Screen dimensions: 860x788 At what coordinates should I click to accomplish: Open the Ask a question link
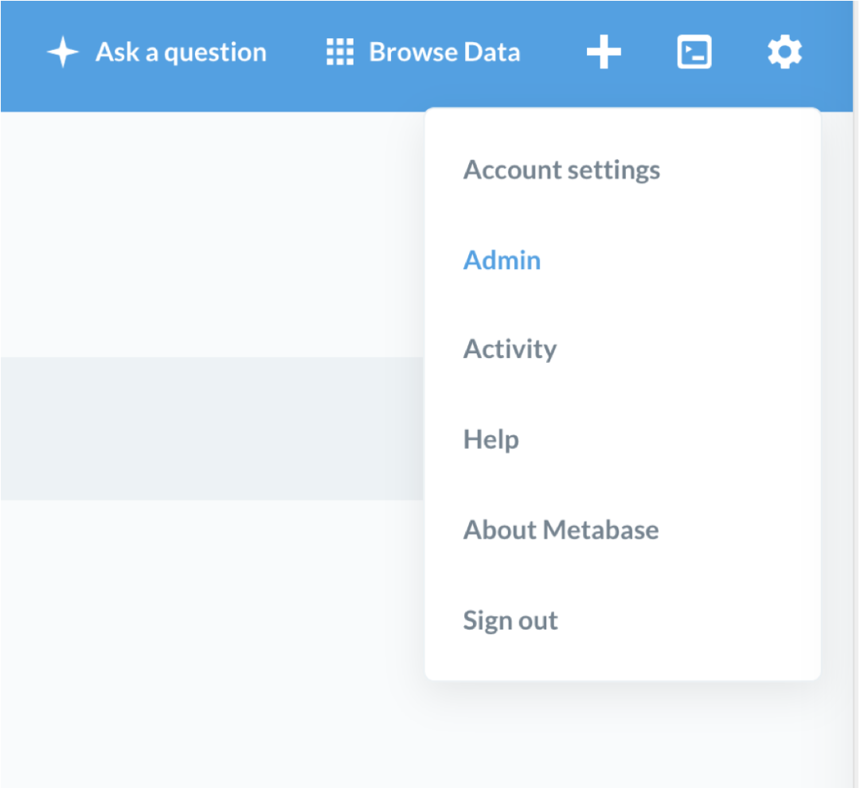coord(181,53)
